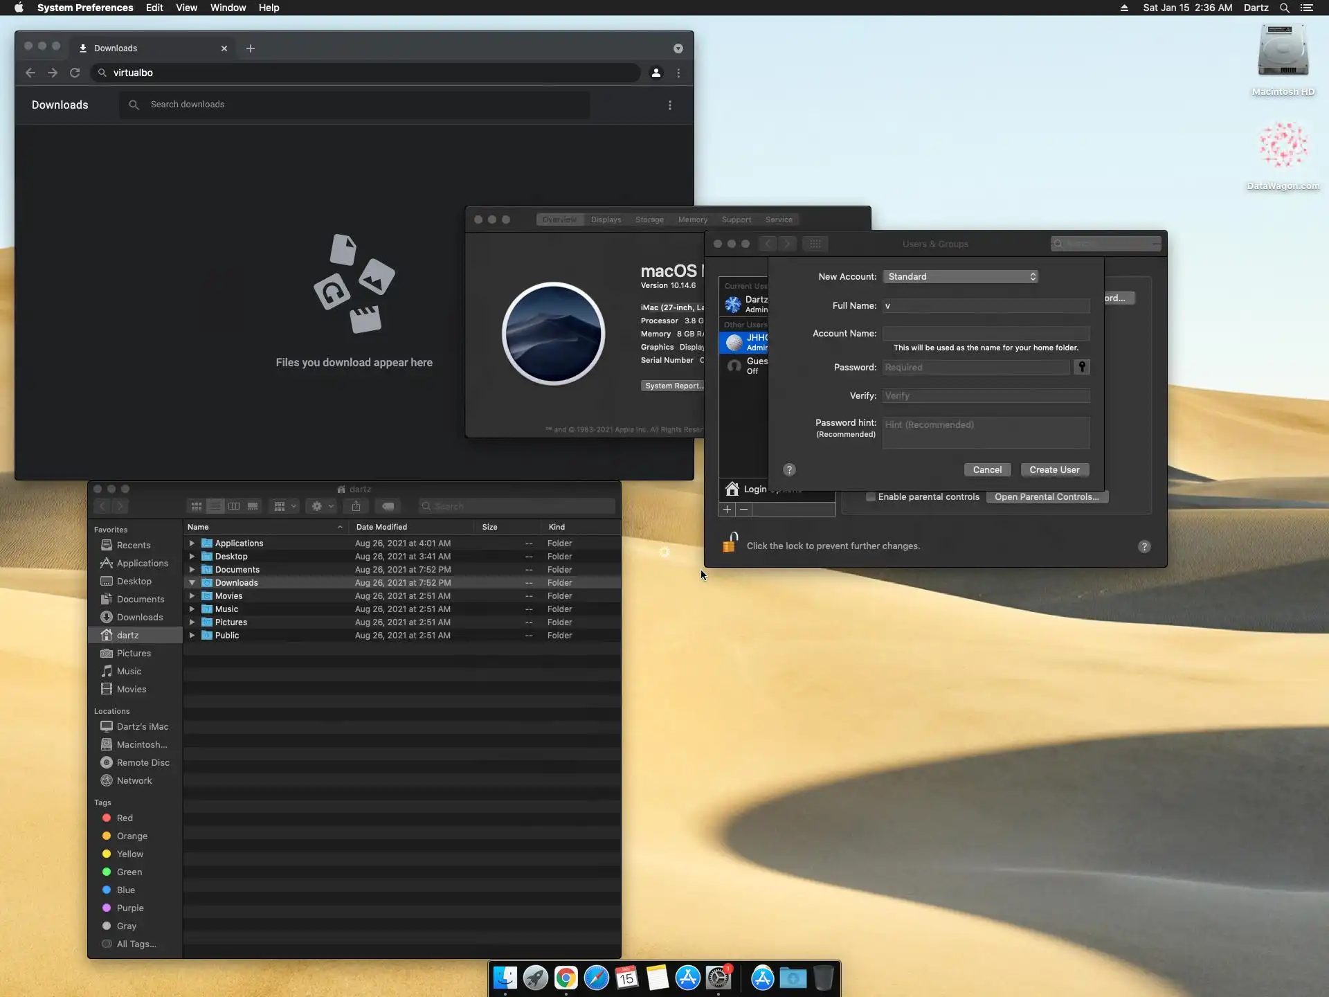
Task: Switch to the Storage tab
Action: tap(649, 219)
